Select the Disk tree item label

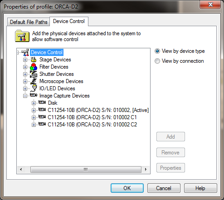(53, 103)
